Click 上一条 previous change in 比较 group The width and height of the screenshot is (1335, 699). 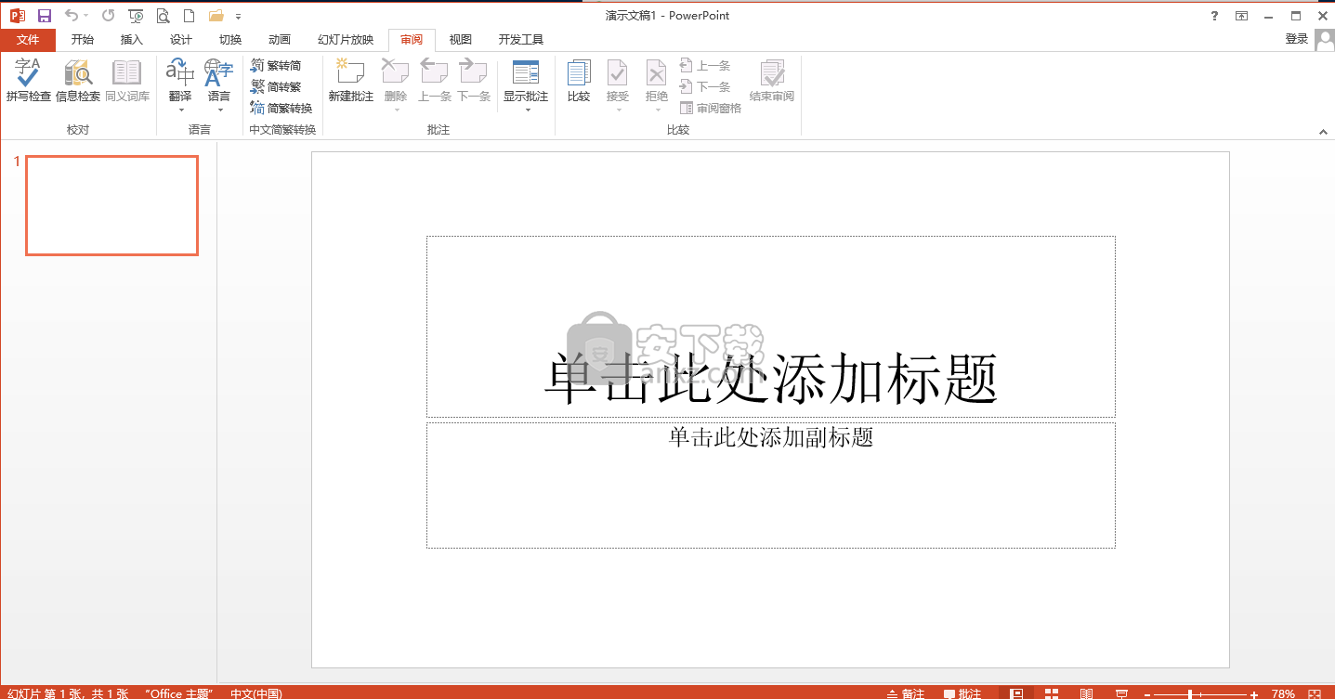pos(705,66)
